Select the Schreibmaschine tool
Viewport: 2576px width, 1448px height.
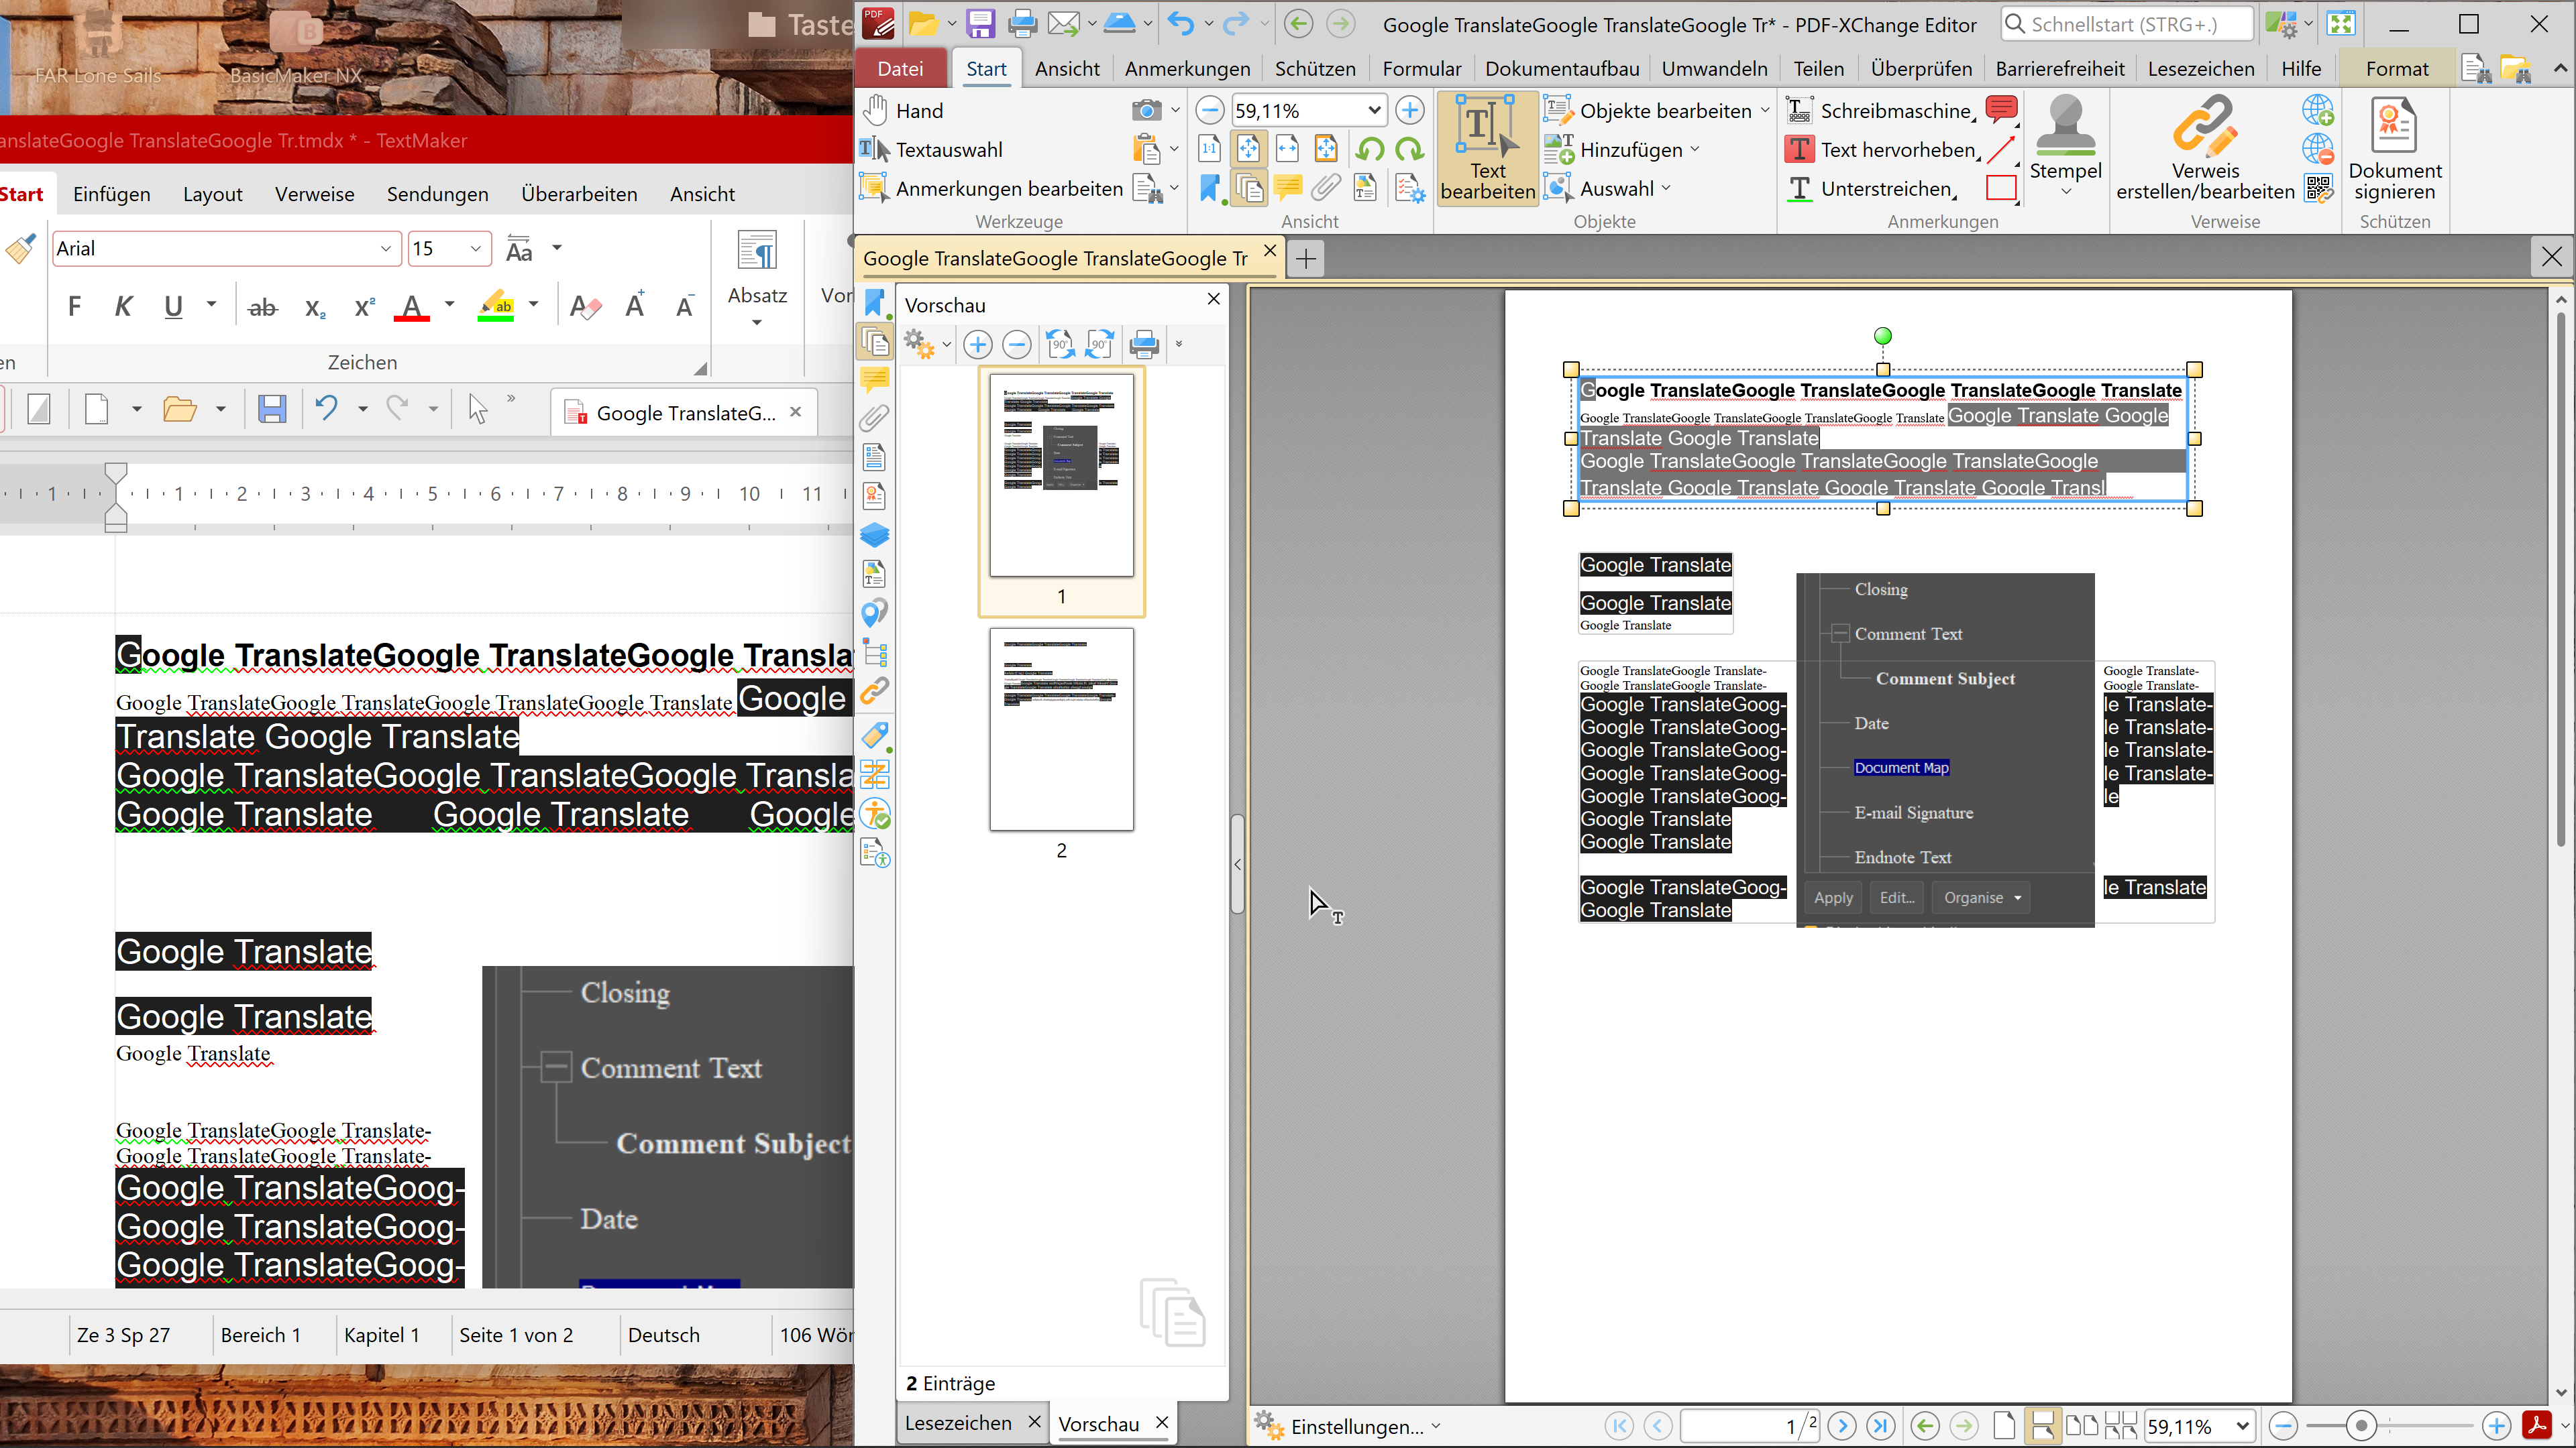[x=1880, y=111]
